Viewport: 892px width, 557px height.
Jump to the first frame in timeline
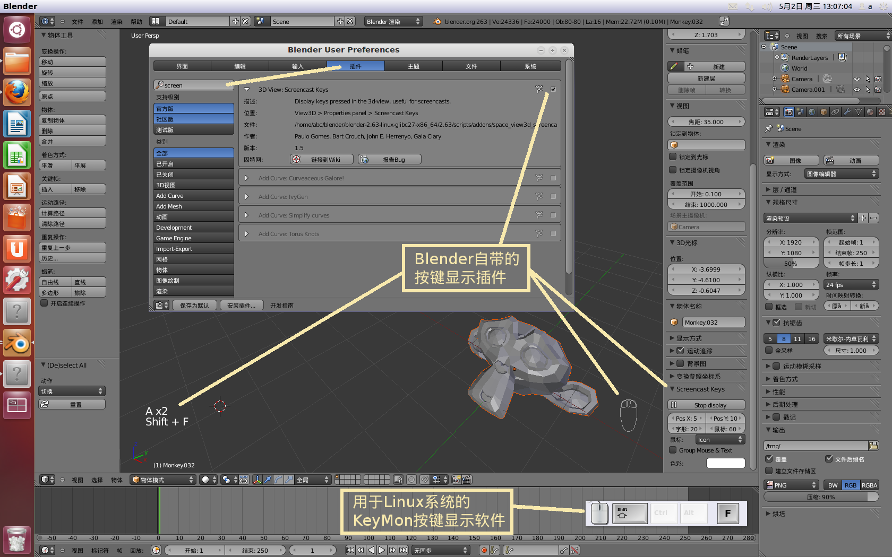[350, 551]
